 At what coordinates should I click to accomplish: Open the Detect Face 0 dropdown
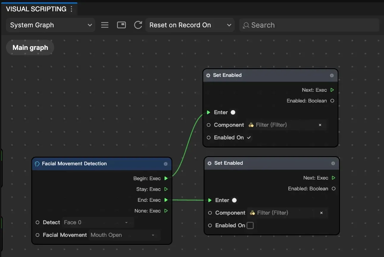(x=98, y=222)
